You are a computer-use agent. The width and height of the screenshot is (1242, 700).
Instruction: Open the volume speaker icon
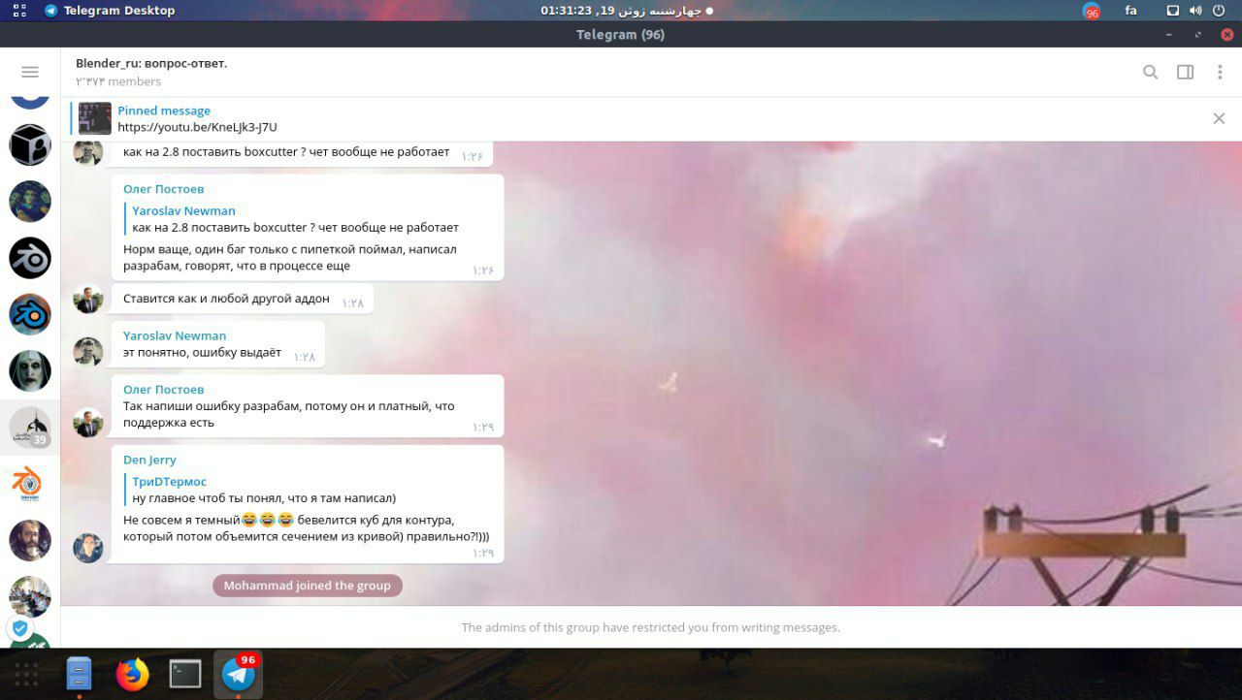1195,11
